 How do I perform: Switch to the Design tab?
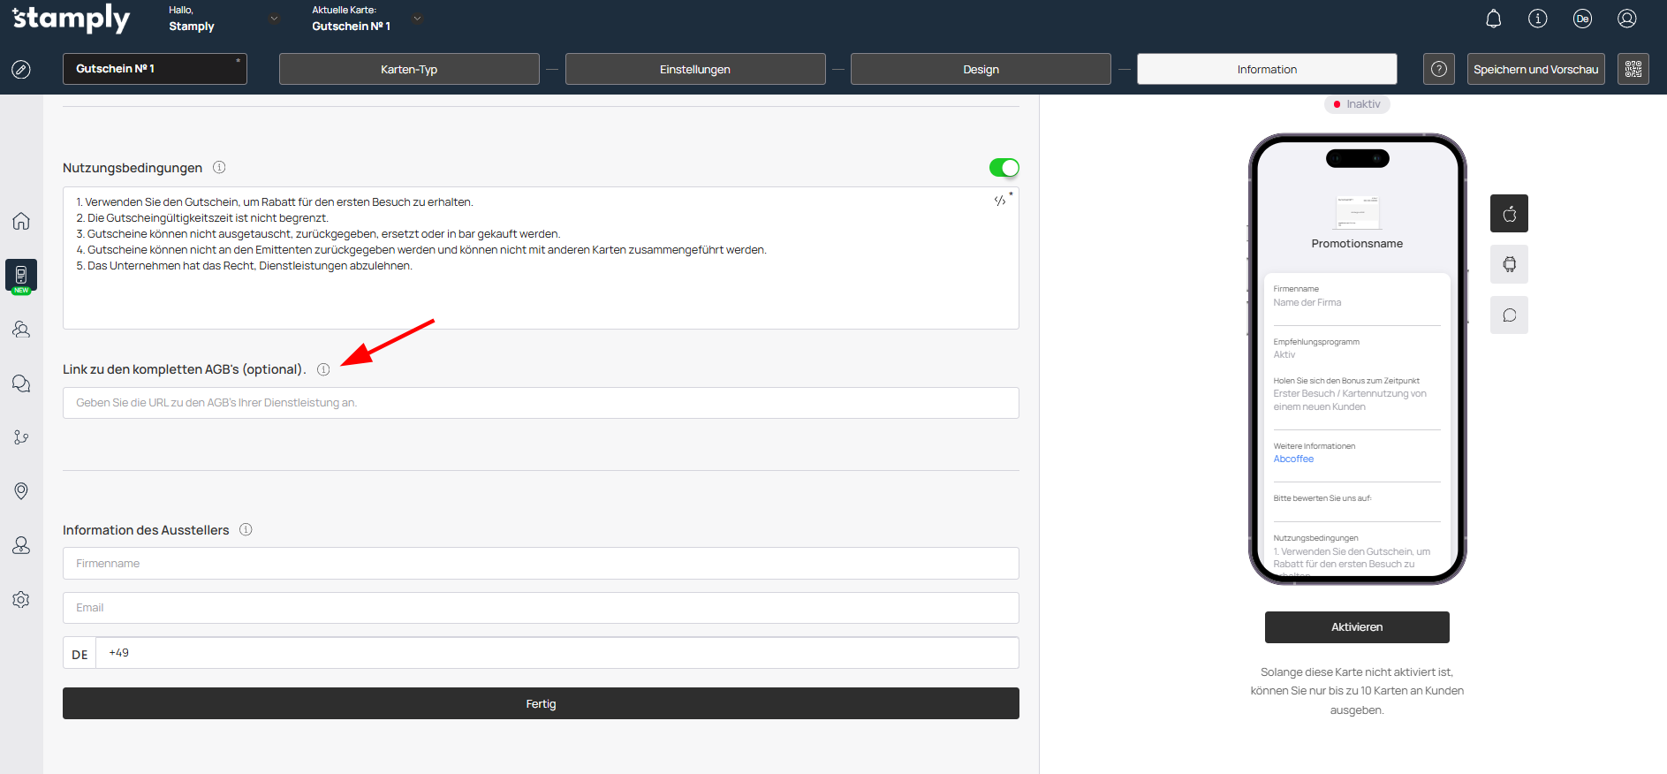click(x=981, y=69)
